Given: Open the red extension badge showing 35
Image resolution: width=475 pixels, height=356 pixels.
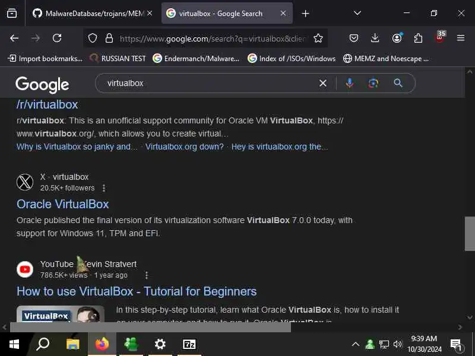Looking at the screenshot, I should pos(440,37).
